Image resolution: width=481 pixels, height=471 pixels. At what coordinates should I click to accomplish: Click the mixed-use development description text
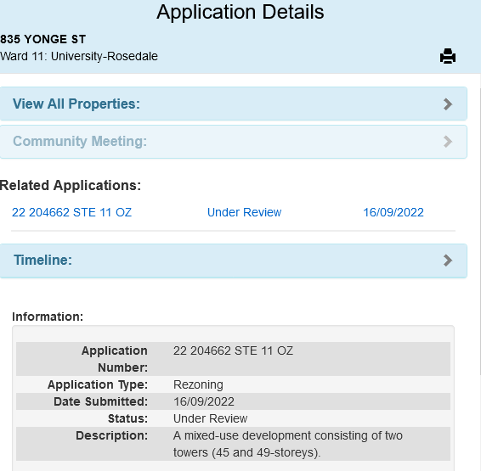click(x=288, y=444)
